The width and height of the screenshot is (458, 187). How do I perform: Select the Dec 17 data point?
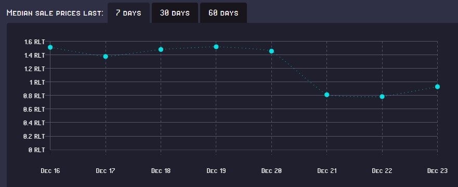[106, 56]
